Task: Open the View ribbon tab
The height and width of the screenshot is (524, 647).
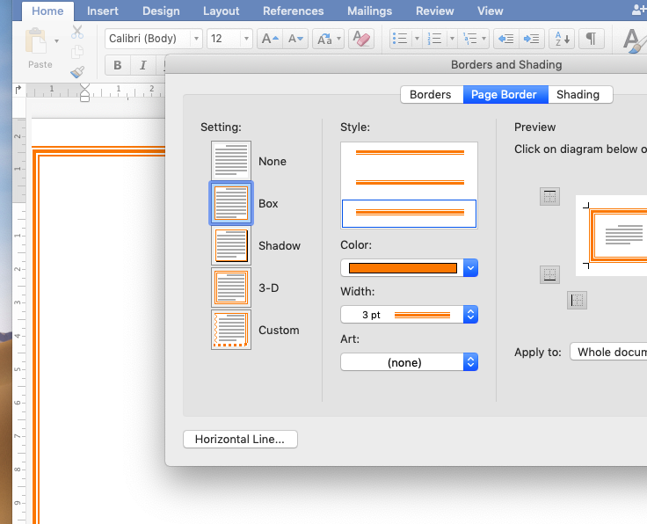Action: tap(490, 11)
